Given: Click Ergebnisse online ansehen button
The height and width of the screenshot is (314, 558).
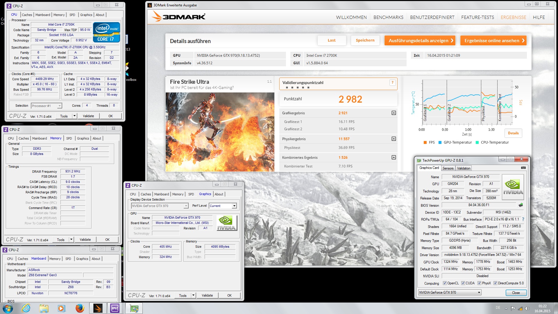Looking at the screenshot, I should tap(493, 40).
